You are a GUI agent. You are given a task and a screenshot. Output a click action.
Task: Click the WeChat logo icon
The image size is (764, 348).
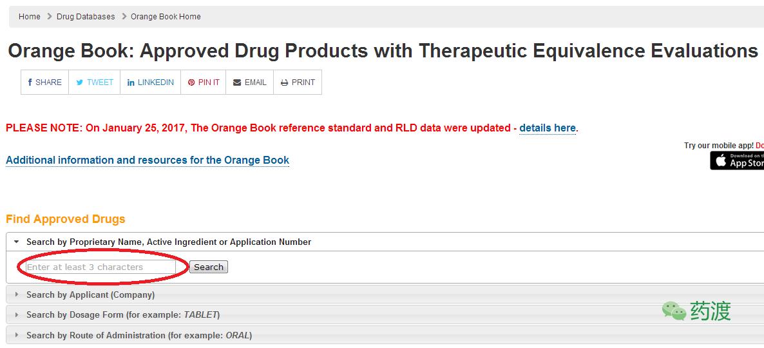(x=674, y=311)
